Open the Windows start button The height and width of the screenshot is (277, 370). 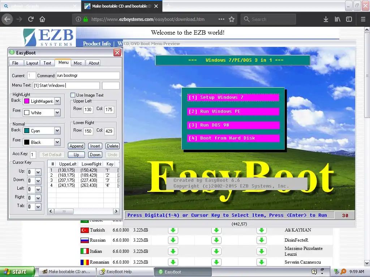(17, 272)
